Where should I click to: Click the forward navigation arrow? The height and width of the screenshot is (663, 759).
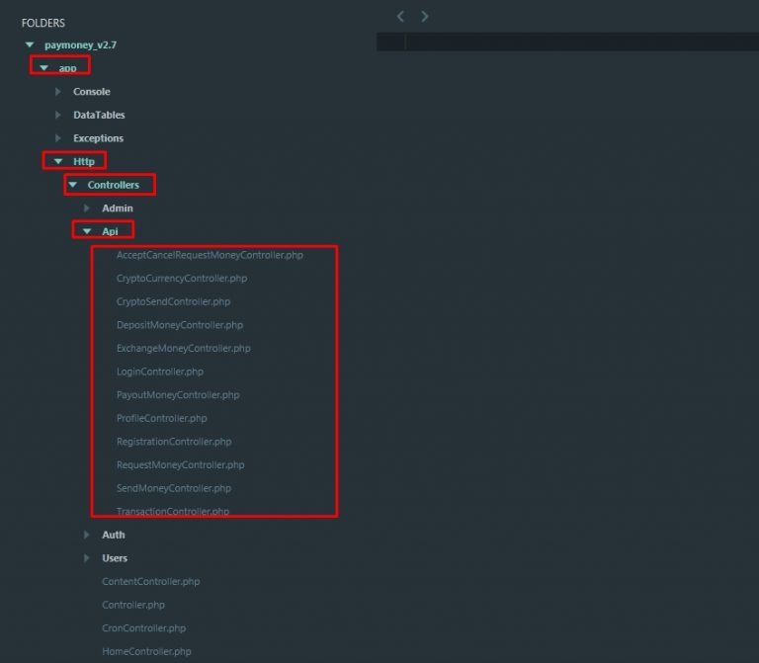[x=425, y=16]
